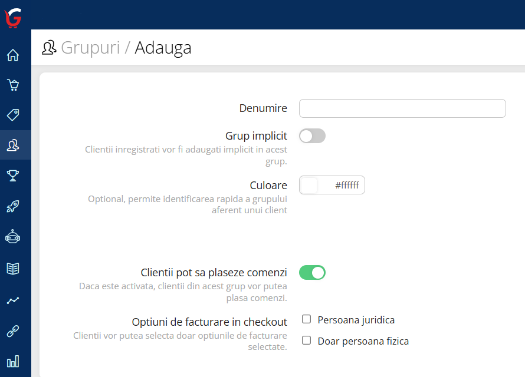Open the rocket marketing icon
Image resolution: width=525 pixels, height=377 pixels.
point(13,206)
